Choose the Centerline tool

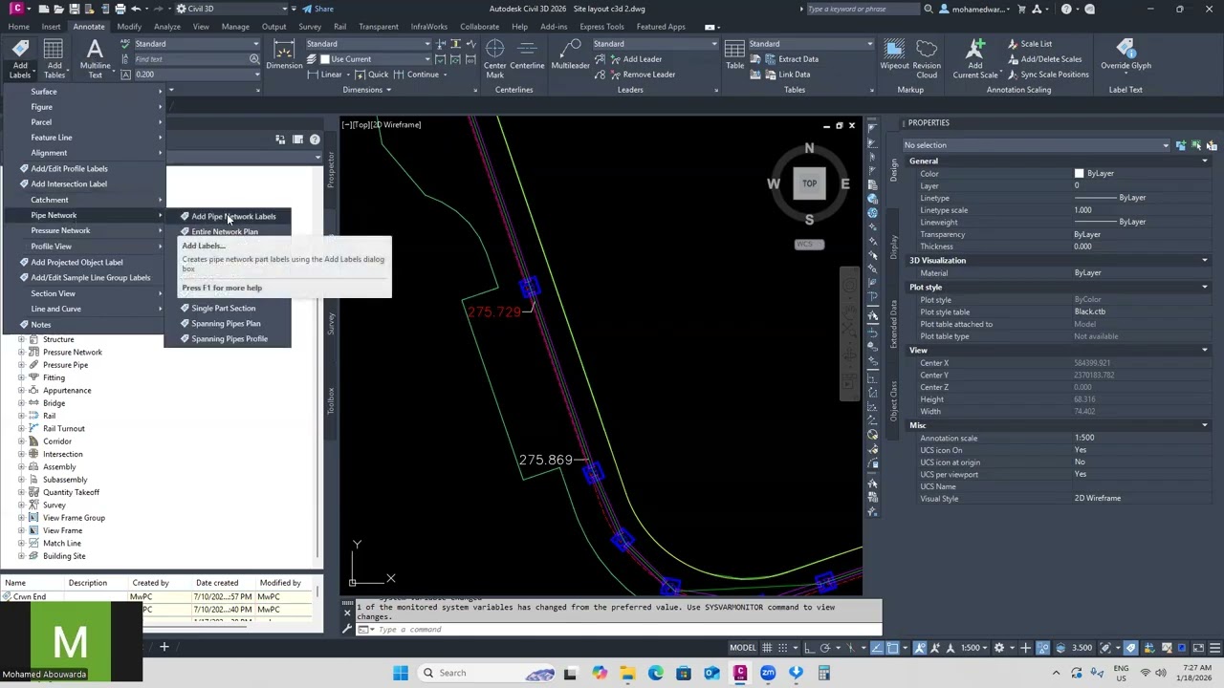[527, 55]
